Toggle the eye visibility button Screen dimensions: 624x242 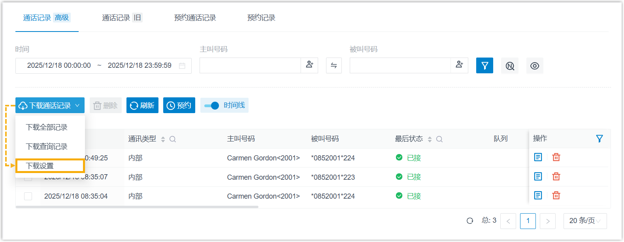534,66
